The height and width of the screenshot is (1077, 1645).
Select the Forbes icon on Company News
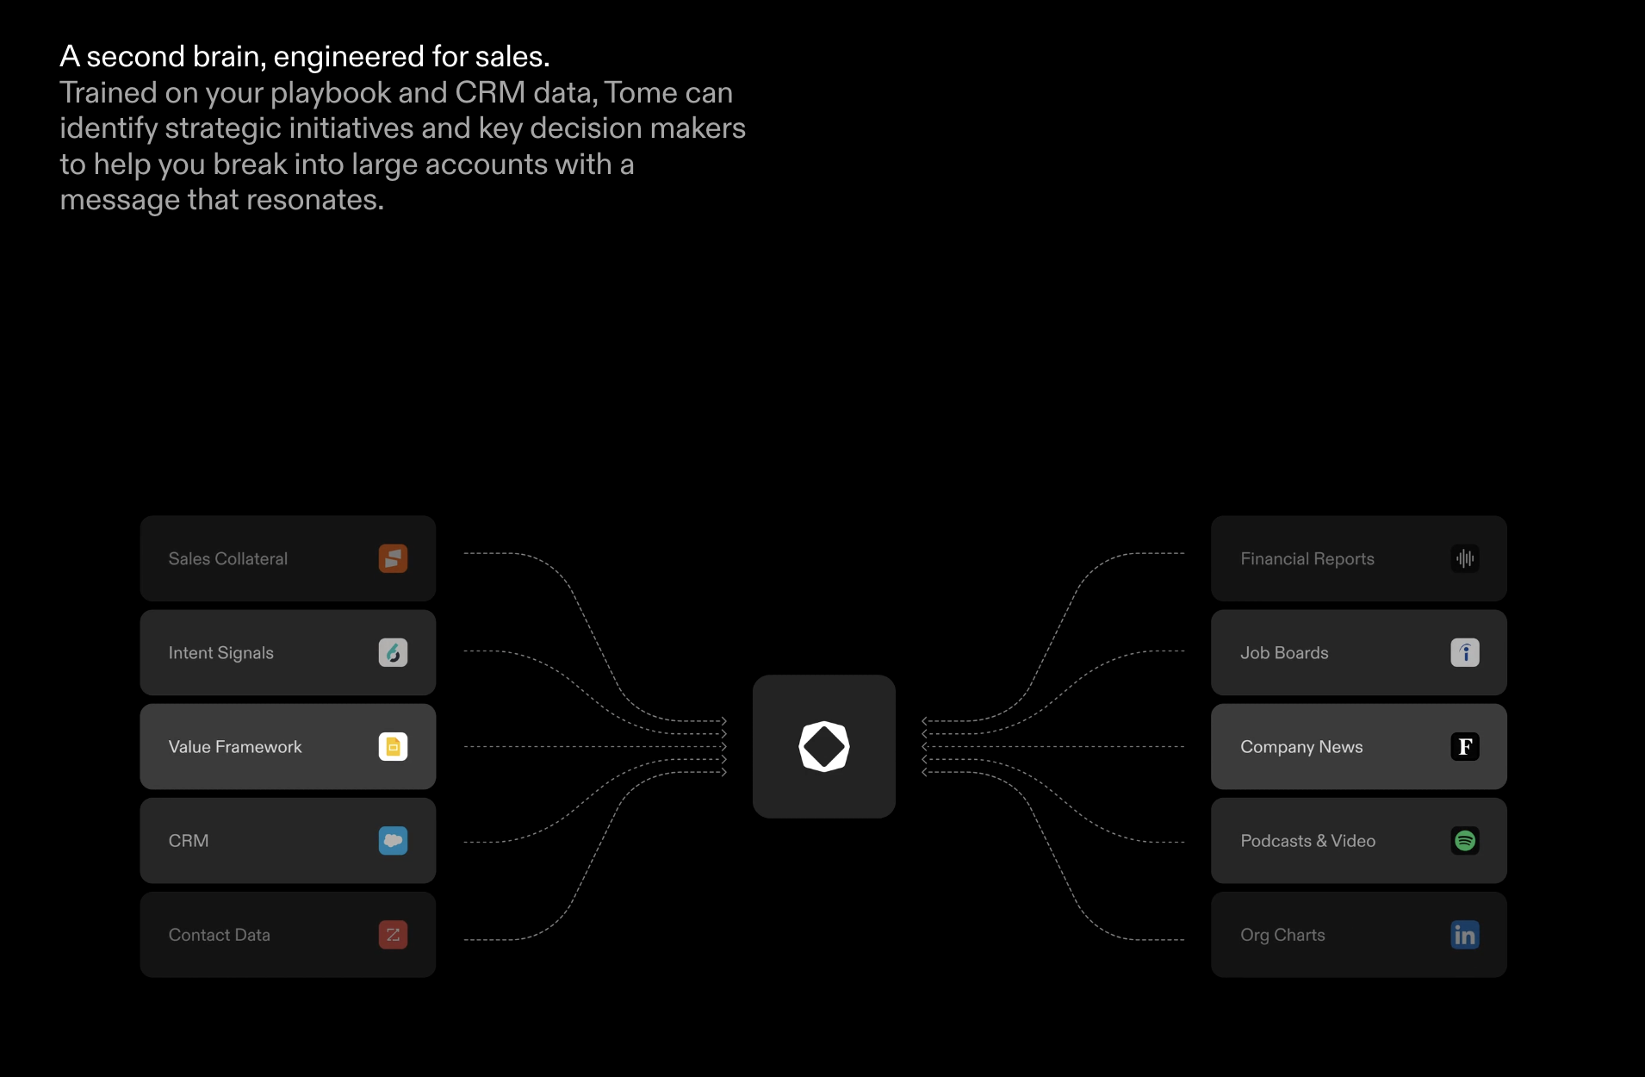pos(1466,747)
